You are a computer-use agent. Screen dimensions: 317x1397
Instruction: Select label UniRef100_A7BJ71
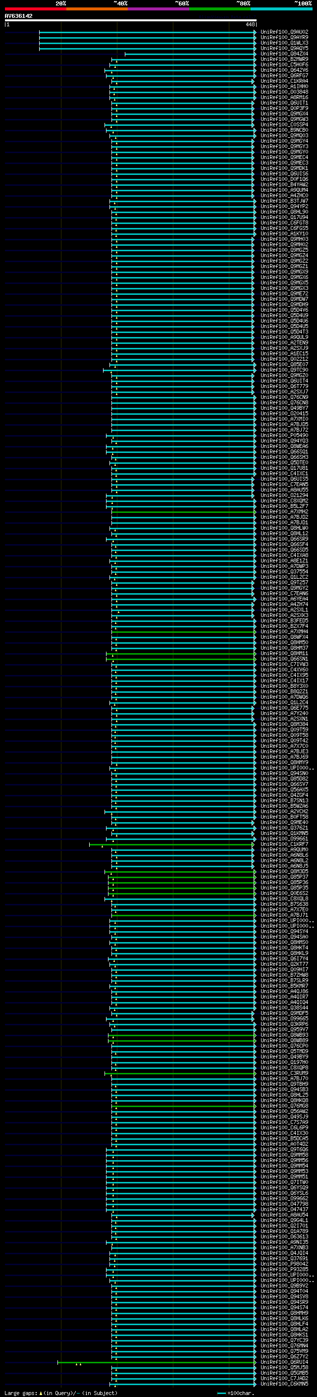(284, 915)
